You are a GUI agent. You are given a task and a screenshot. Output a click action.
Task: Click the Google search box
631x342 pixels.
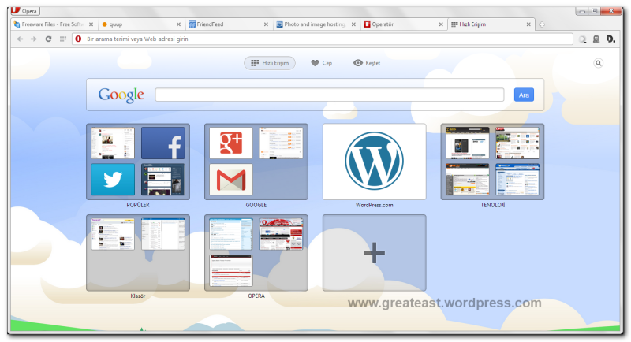point(330,95)
